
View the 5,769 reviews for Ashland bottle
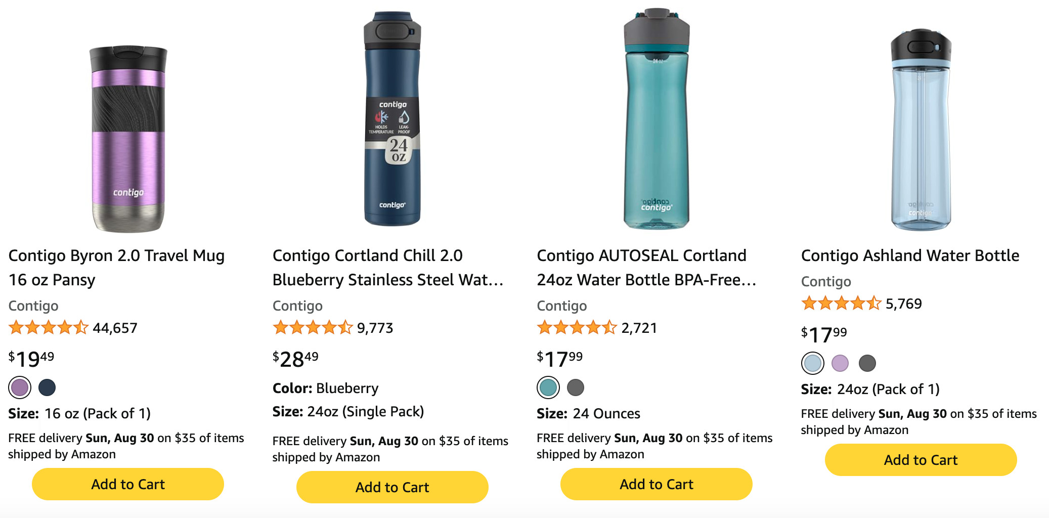904,304
